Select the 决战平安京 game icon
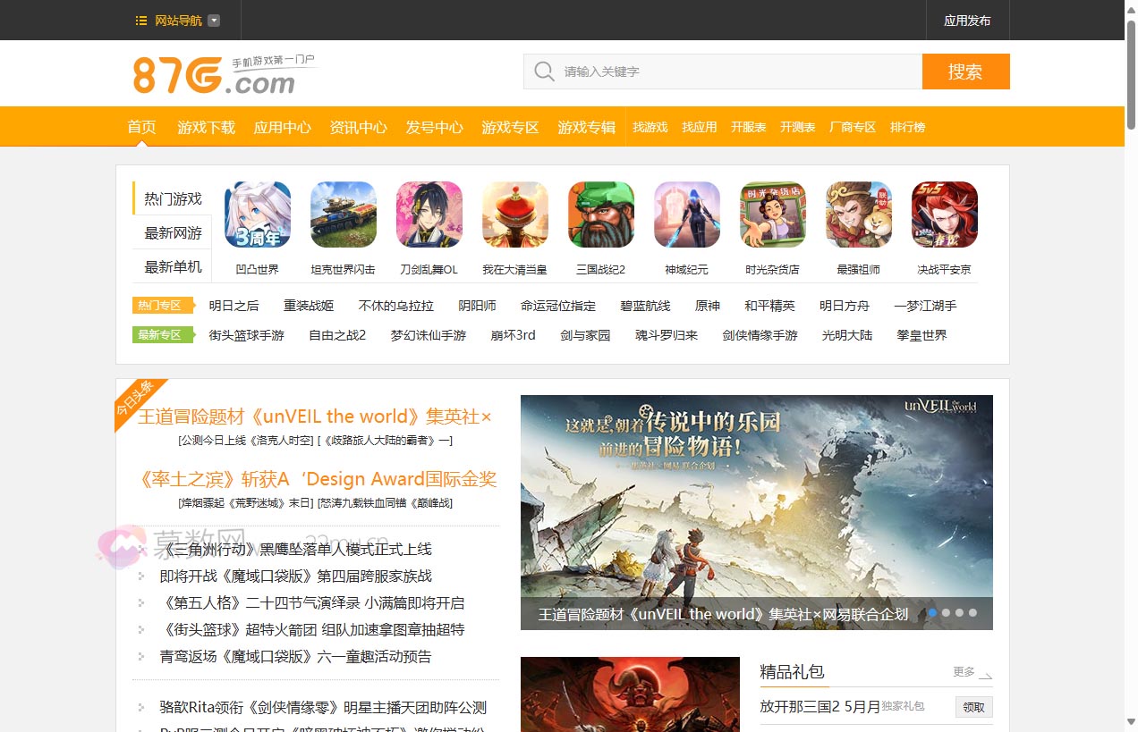The image size is (1138, 732). tap(944, 214)
